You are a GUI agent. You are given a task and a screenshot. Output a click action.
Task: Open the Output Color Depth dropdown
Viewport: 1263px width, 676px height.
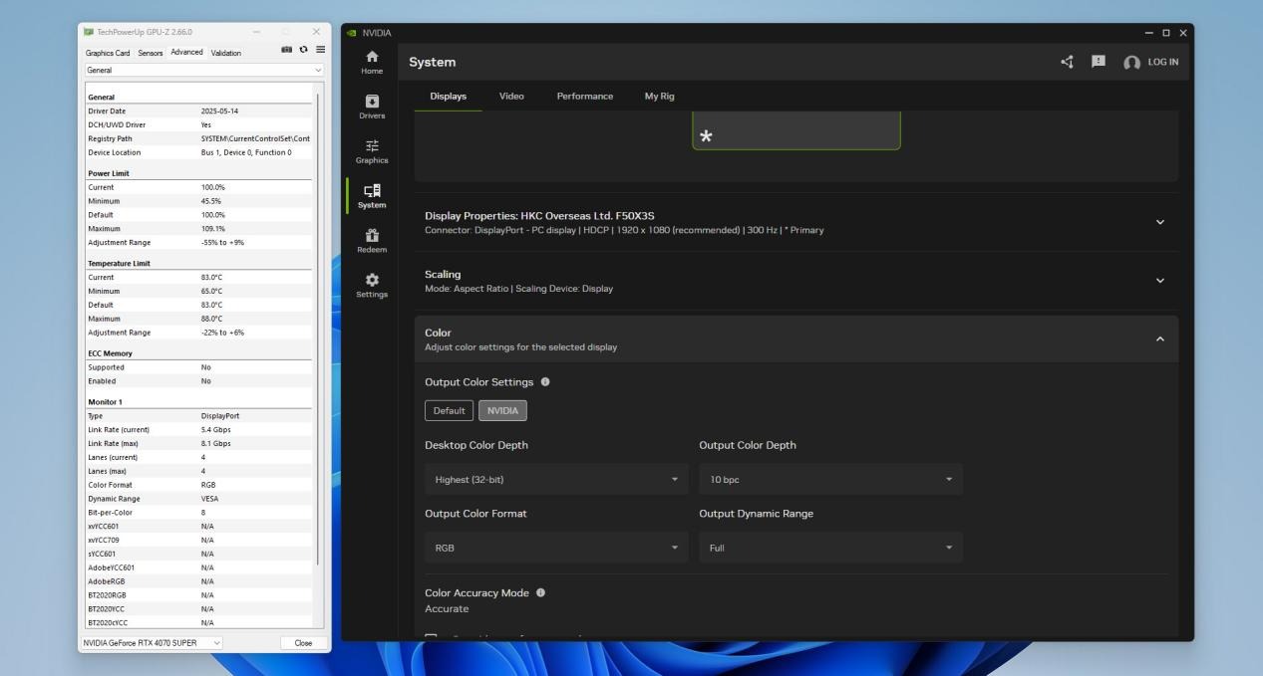(x=830, y=480)
